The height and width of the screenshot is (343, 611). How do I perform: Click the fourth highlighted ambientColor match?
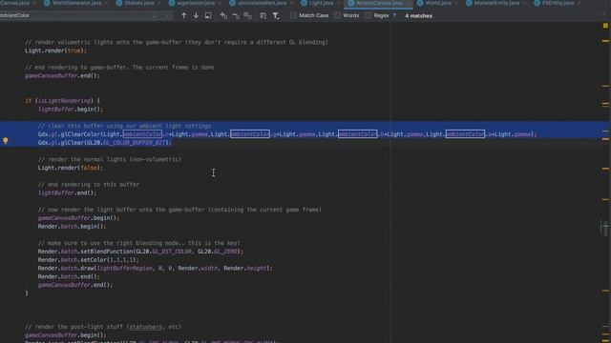tap(465, 134)
